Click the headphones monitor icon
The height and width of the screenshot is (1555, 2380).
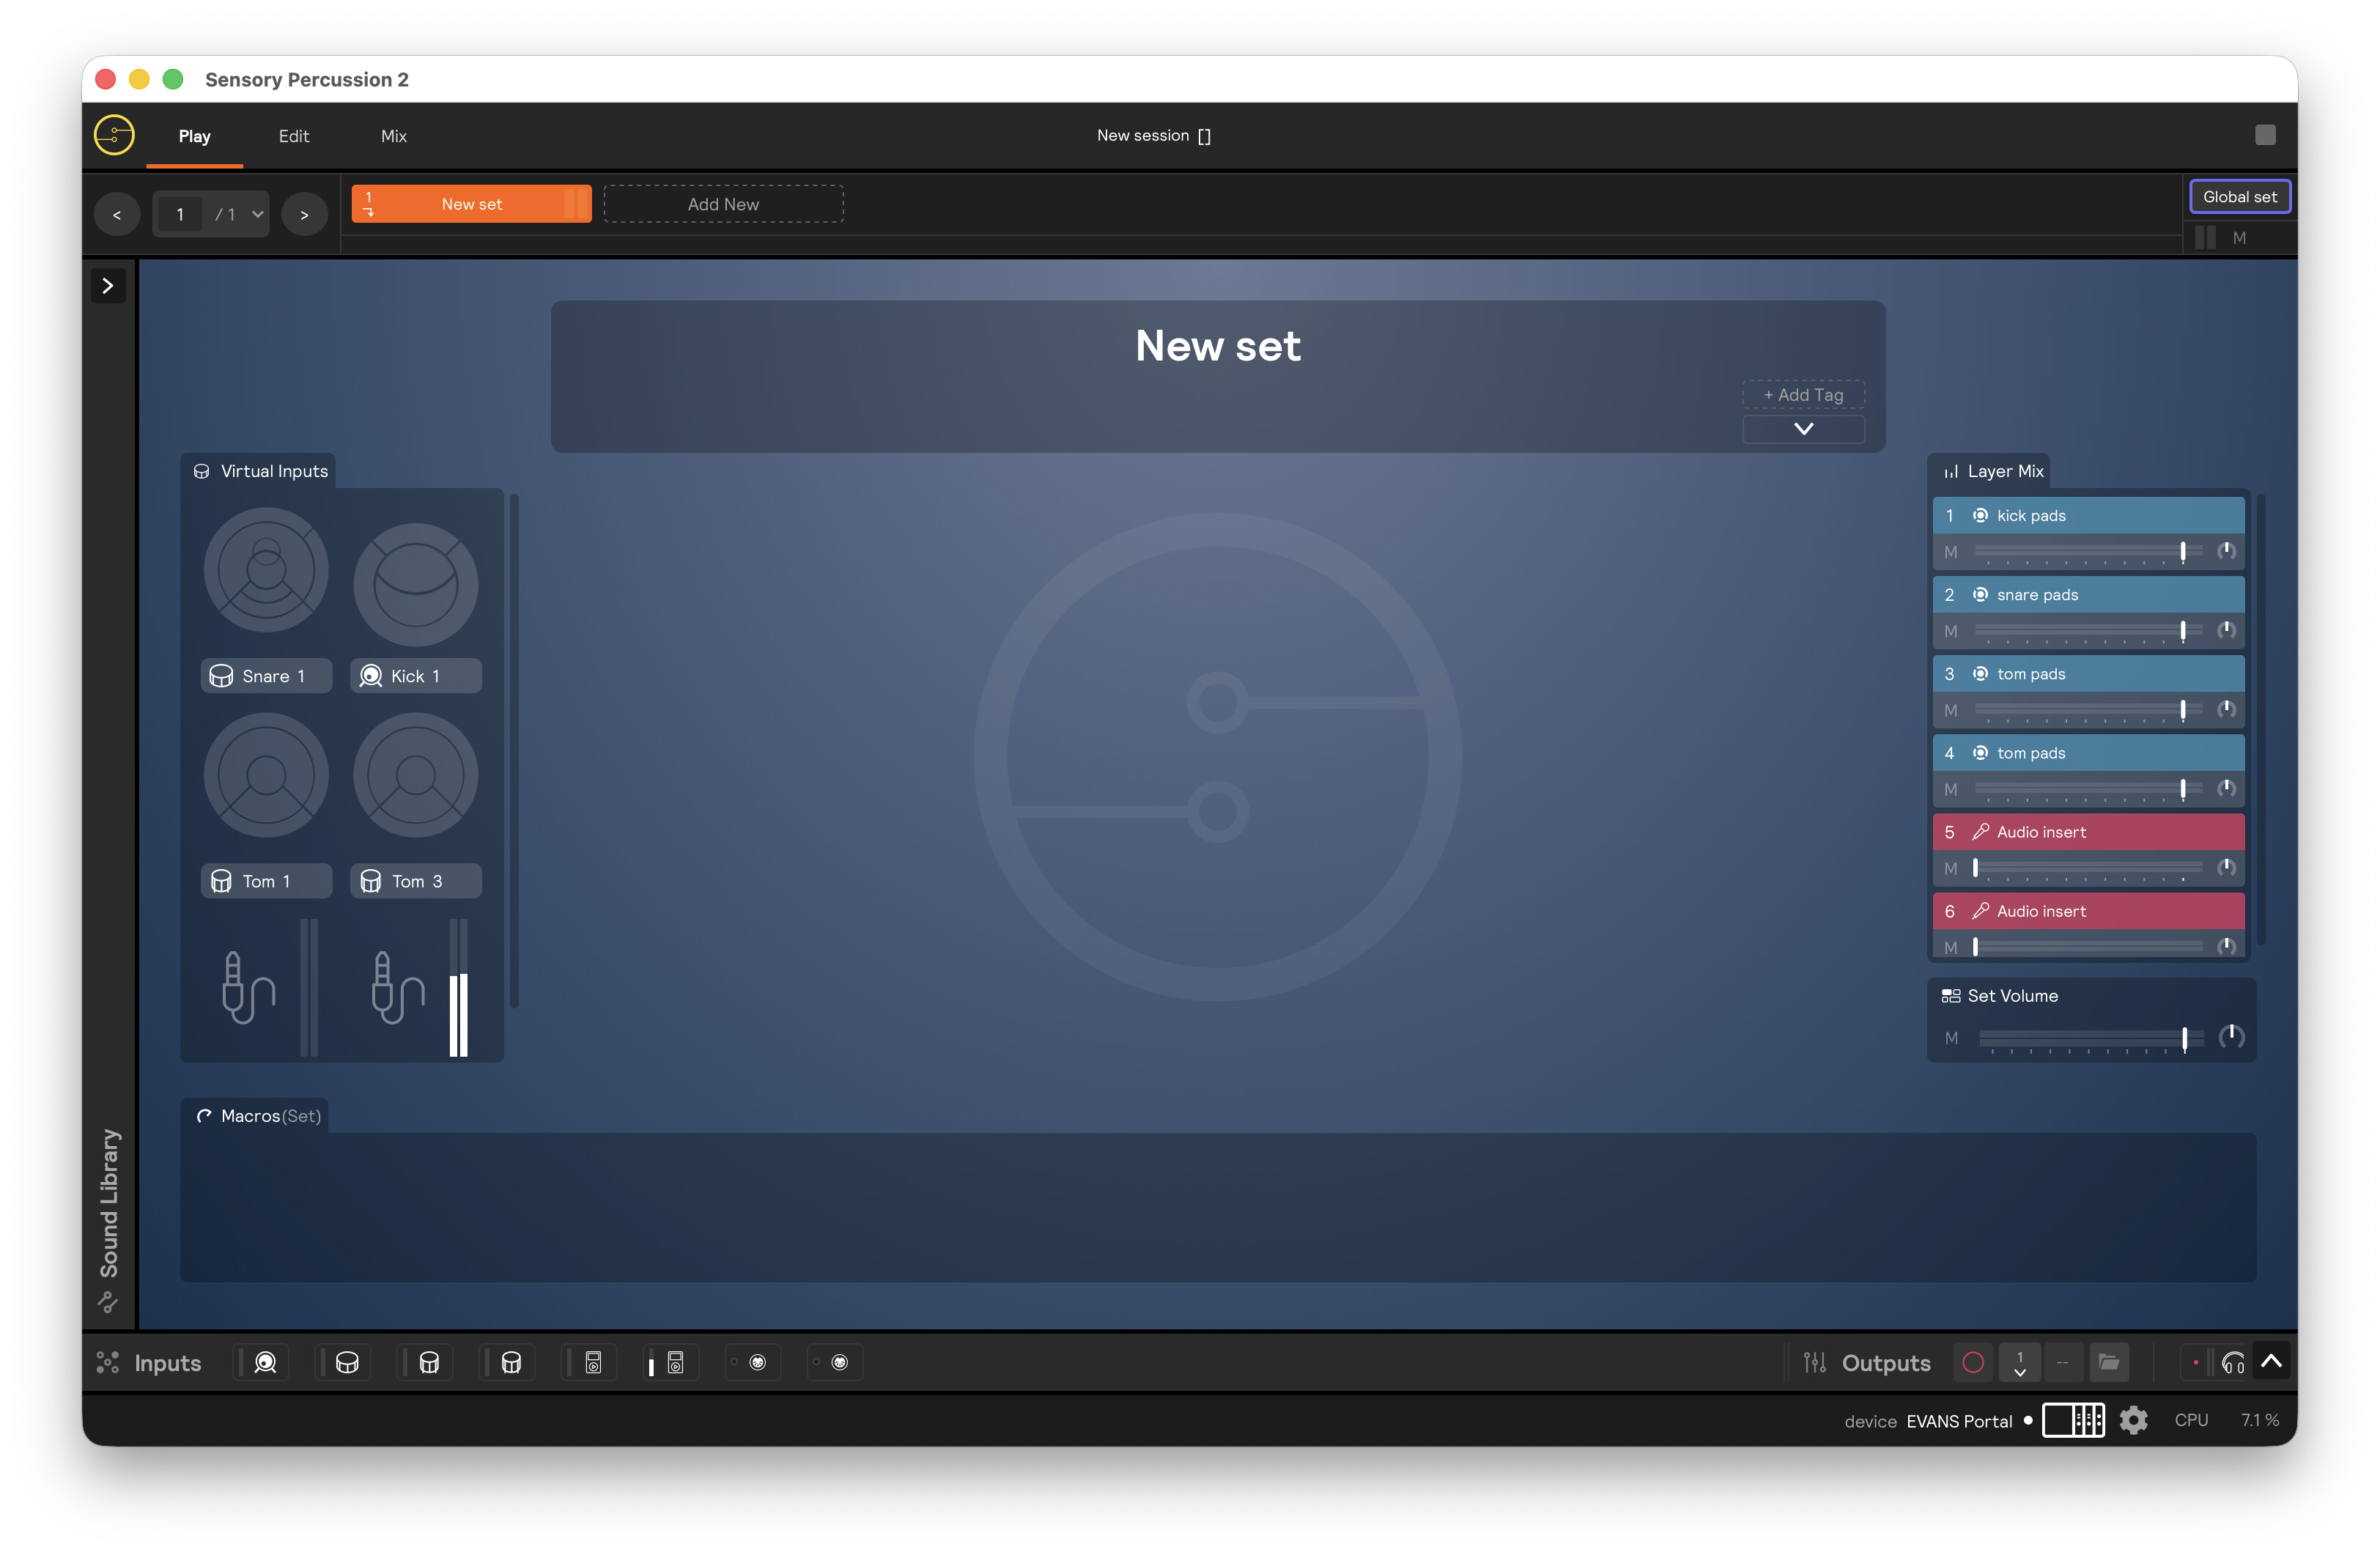(2232, 1363)
